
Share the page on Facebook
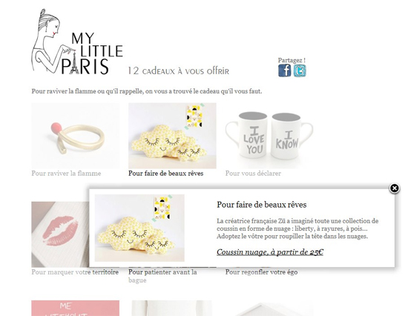[x=285, y=70]
